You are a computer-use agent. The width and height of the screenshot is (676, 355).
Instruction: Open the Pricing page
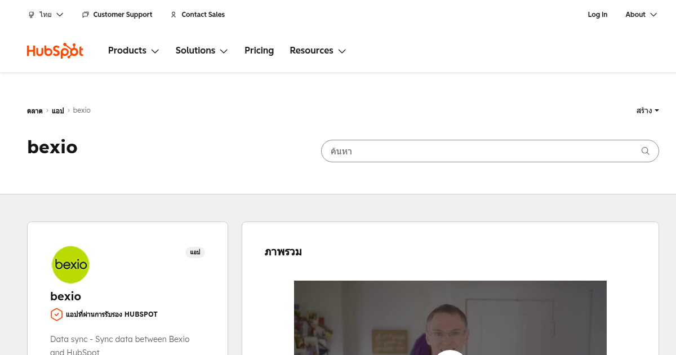pyautogui.click(x=259, y=51)
